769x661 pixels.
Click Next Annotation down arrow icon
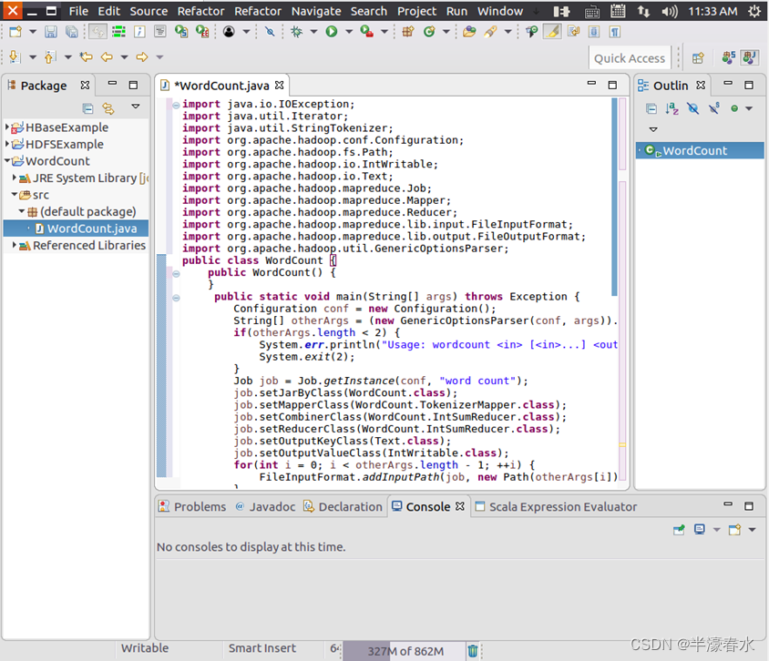(15, 56)
